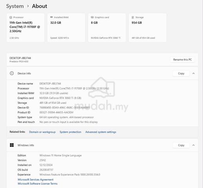Open Microsoft Services Agreement link
The width and height of the screenshot is (203, 188).
click(36, 179)
